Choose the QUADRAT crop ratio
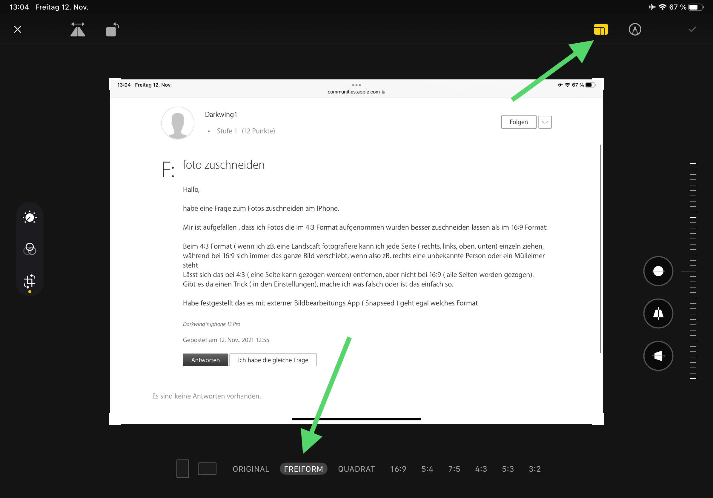The image size is (713, 498). coord(356,469)
